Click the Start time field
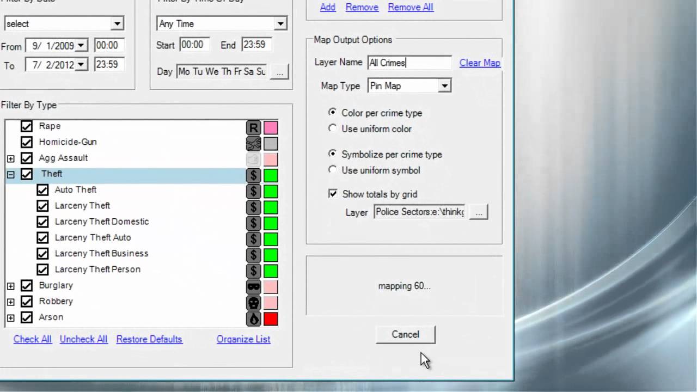Screen dimensions: 697x392 pos(194,45)
